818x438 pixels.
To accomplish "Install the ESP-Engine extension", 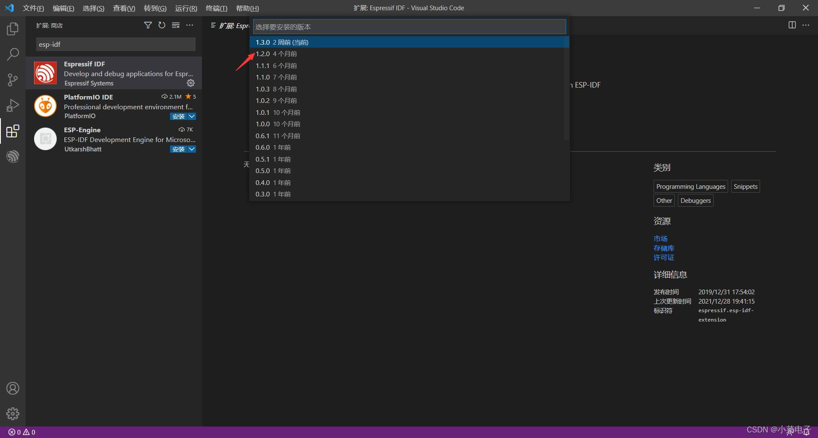I will pos(179,149).
